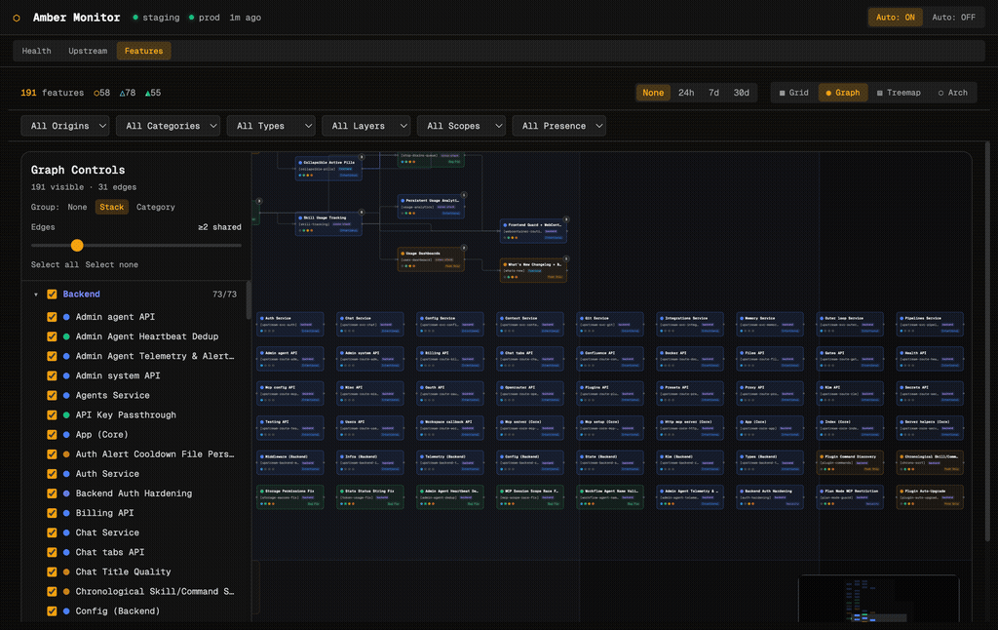Click the badge on the Usage Dashboards node

click(x=464, y=248)
